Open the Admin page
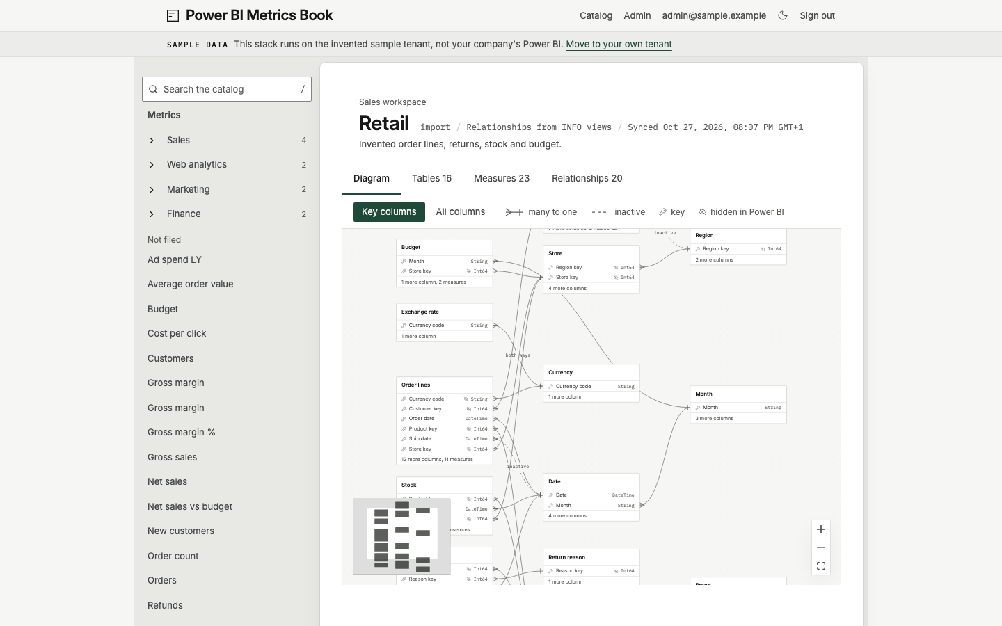The width and height of the screenshot is (1002, 626). pyautogui.click(x=637, y=15)
